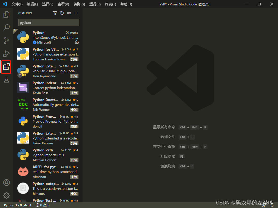Click the VS Code logo in title bar
This screenshot has width=278, height=208.
pos(5,4)
